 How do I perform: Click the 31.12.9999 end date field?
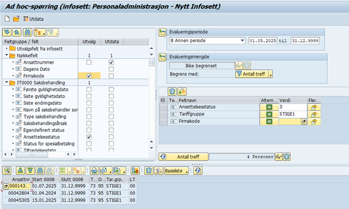[x=305, y=41]
